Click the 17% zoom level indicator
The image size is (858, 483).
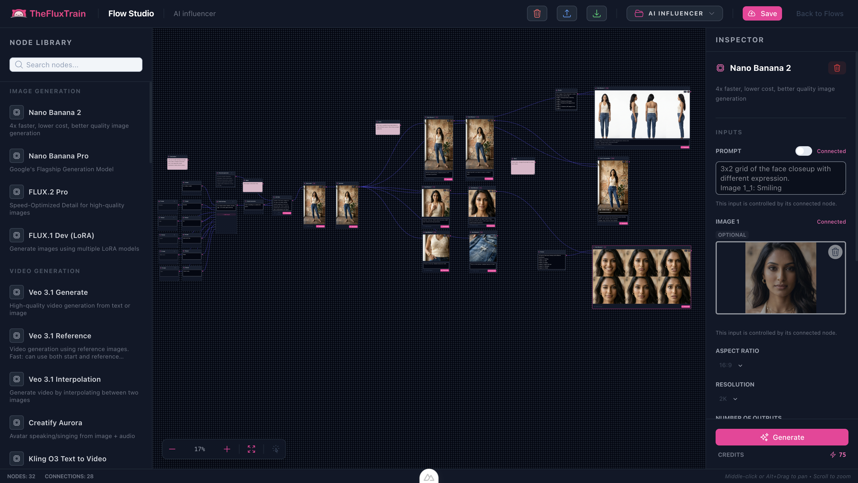[200, 449]
